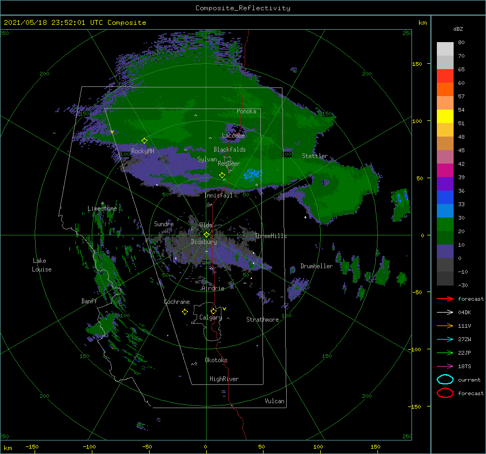
Task: Click the 04DK legend text
Action: tap(464, 313)
